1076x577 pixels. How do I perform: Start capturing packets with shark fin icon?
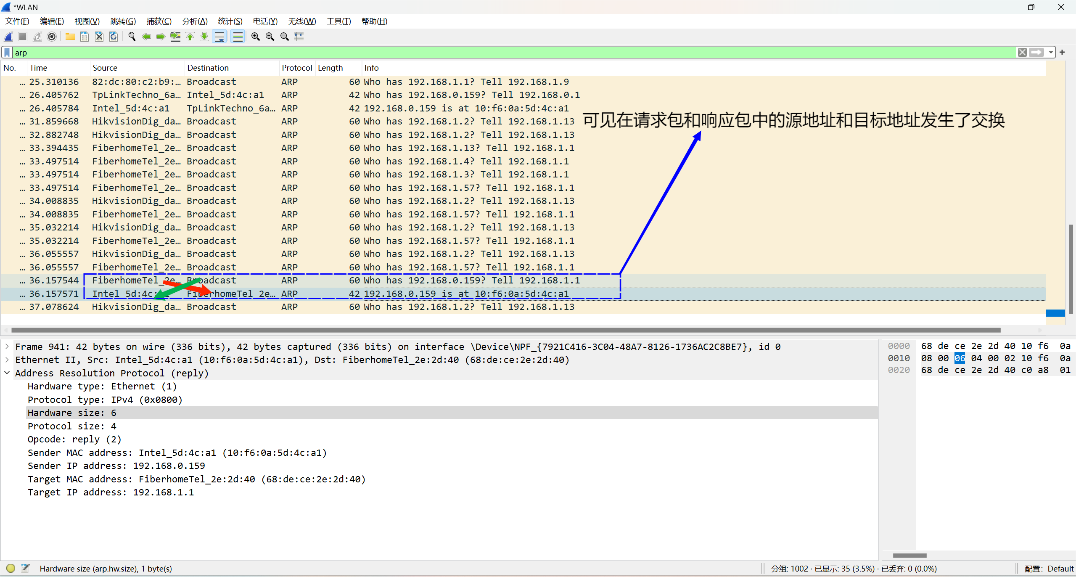9,37
